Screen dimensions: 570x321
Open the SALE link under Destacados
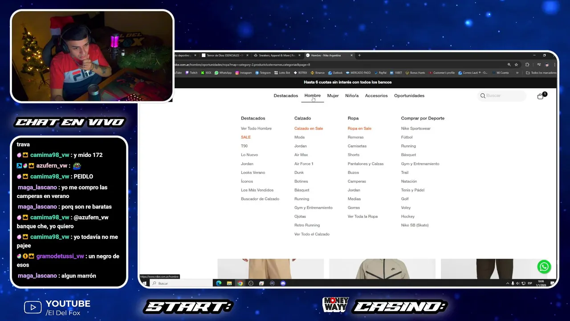[246, 137]
